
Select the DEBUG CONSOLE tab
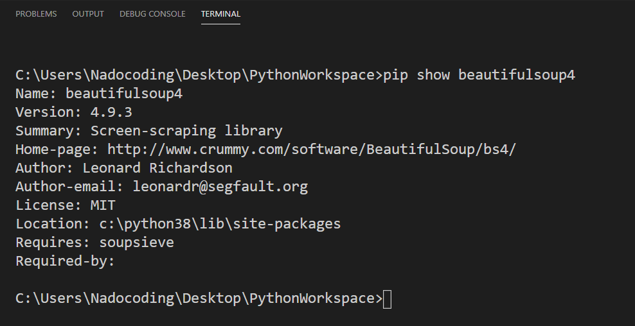pos(152,13)
